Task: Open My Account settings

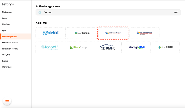Action: pyautogui.click(x=7, y=12)
